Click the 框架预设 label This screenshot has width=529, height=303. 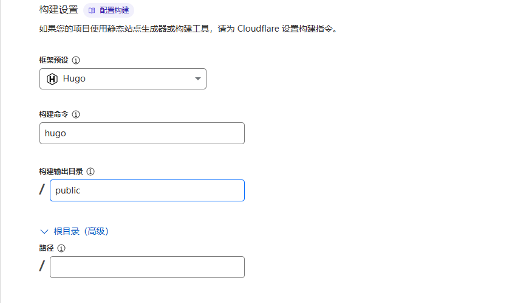[x=53, y=61]
